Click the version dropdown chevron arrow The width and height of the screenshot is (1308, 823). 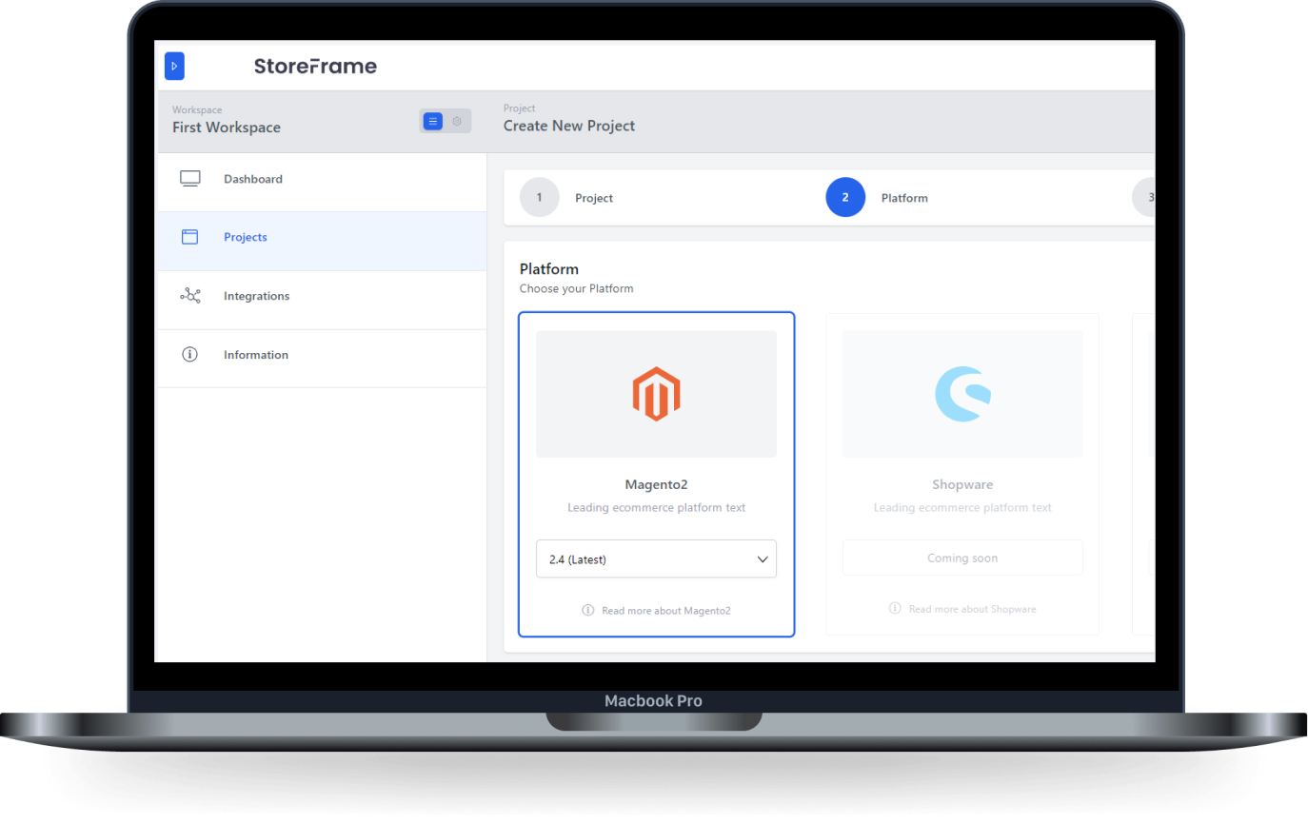point(762,559)
